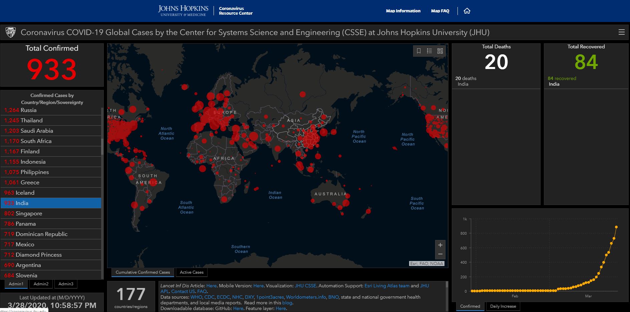
Task: Select Russia in country list
Action: (x=51, y=110)
